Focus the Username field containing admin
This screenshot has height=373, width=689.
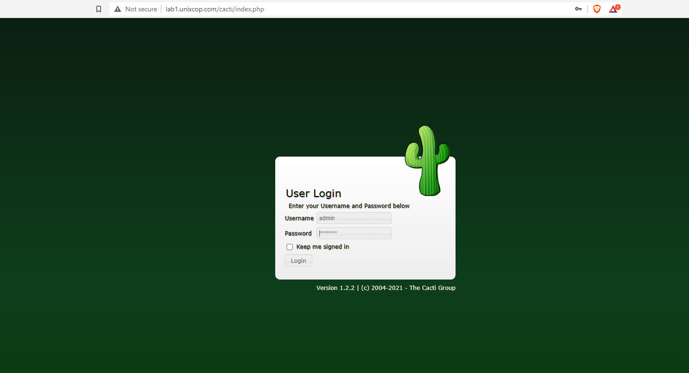click(354, 218)
